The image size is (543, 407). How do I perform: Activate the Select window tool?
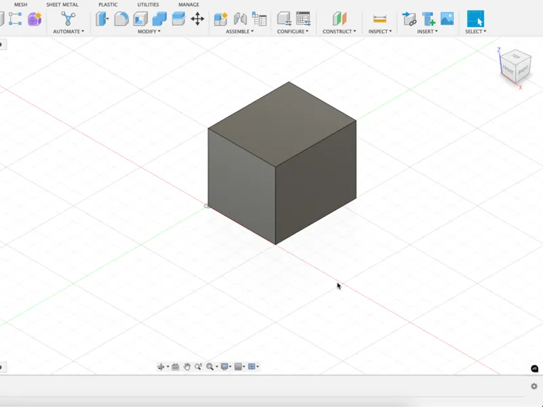click(476, 19)
